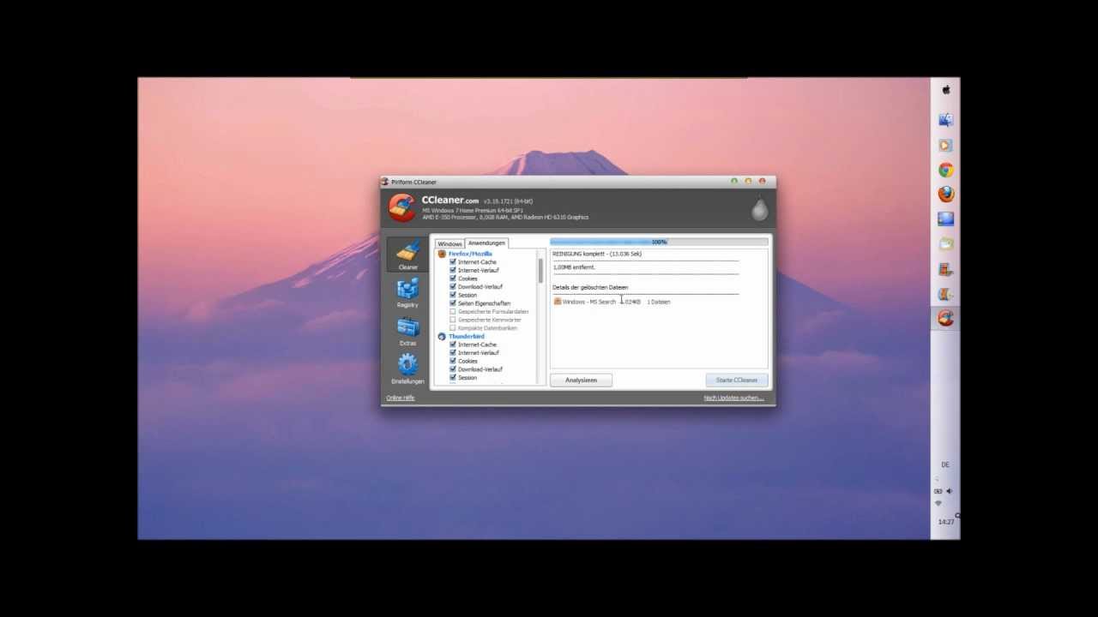Open the Registry section

click(407, 292)
